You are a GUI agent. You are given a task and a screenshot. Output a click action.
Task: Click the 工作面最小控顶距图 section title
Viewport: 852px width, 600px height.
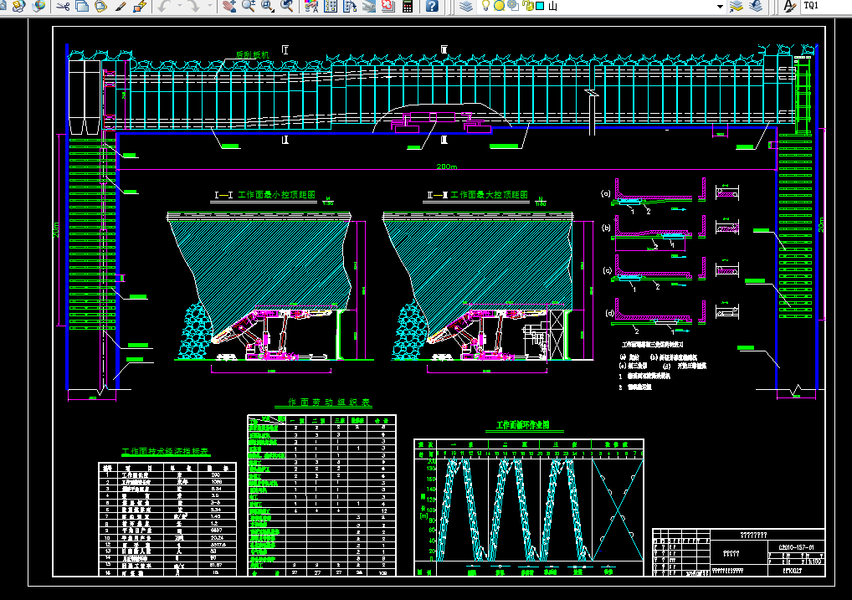tap(276, 195)
